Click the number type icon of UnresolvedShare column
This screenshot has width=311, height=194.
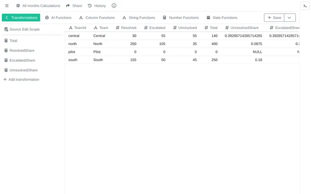(227, 28)
